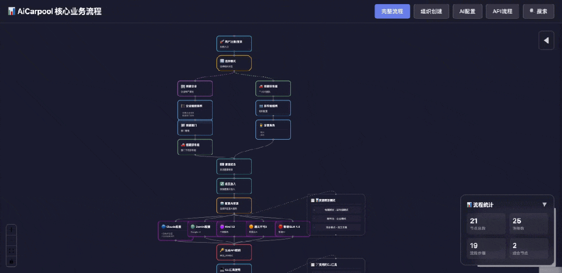Click the car icon on 个人/小团队 拼车组 node
Image resolution: width=562 pixels, height=273 pixels.
261,86
